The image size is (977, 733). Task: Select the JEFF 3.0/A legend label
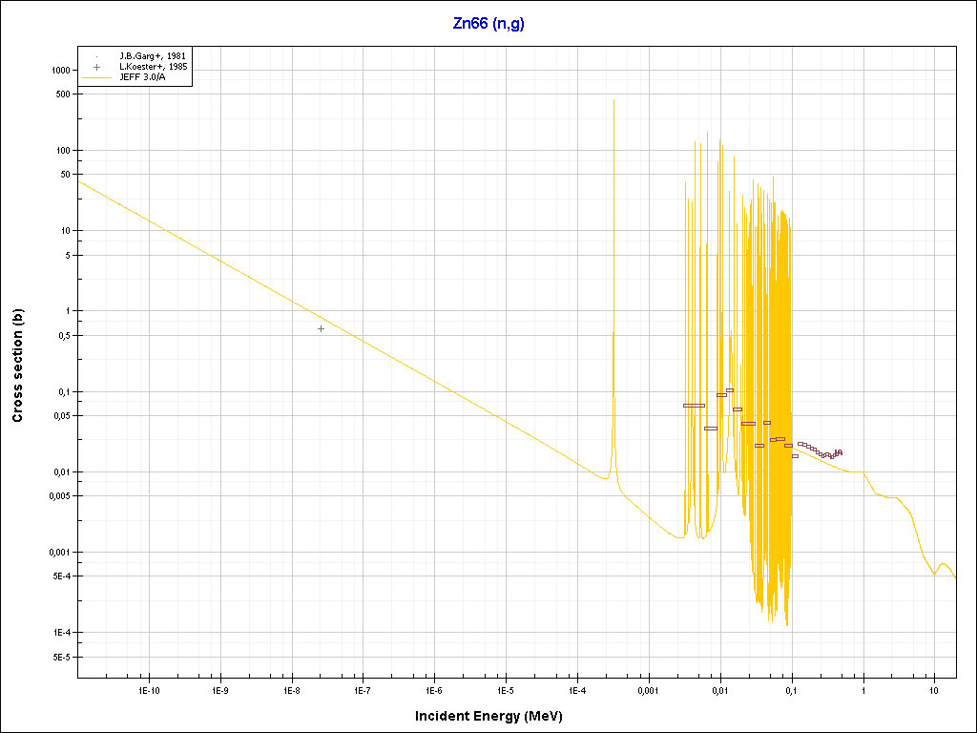(x=142, y=77)
